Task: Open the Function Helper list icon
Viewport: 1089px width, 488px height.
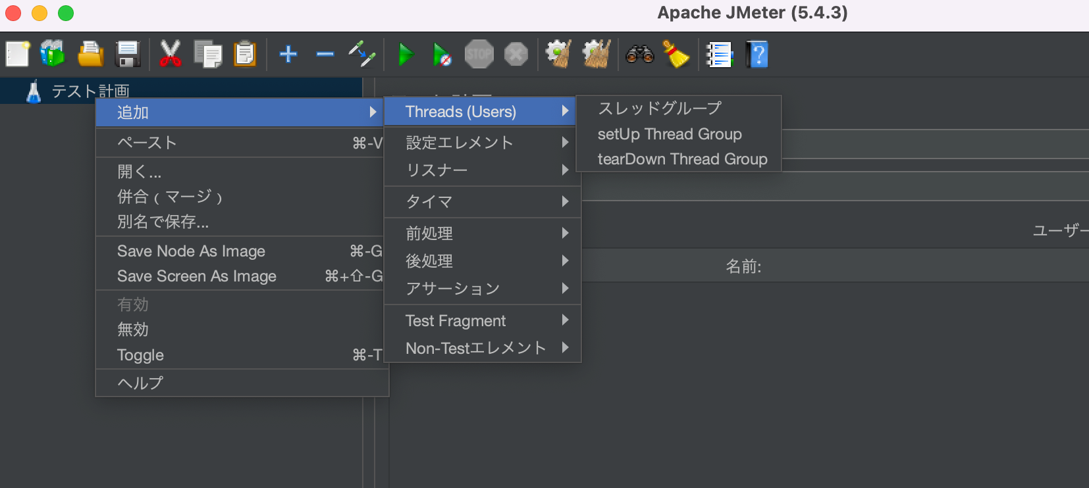Action: [x=719, y=54]
